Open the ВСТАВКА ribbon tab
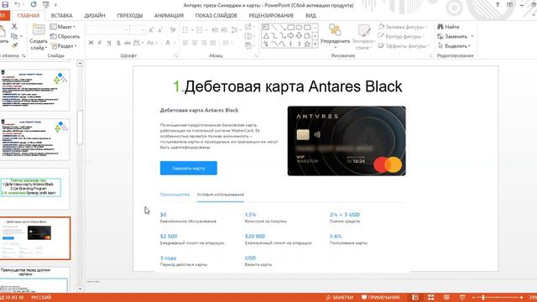Viewport: 537px width, 302px height. tap(61, 15)
